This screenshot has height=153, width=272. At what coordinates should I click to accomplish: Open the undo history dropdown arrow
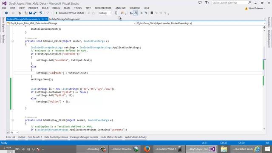pyautogui.click(x=44, y=13)
